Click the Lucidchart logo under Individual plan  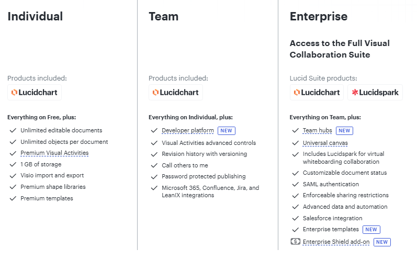(x=35, y=92)
